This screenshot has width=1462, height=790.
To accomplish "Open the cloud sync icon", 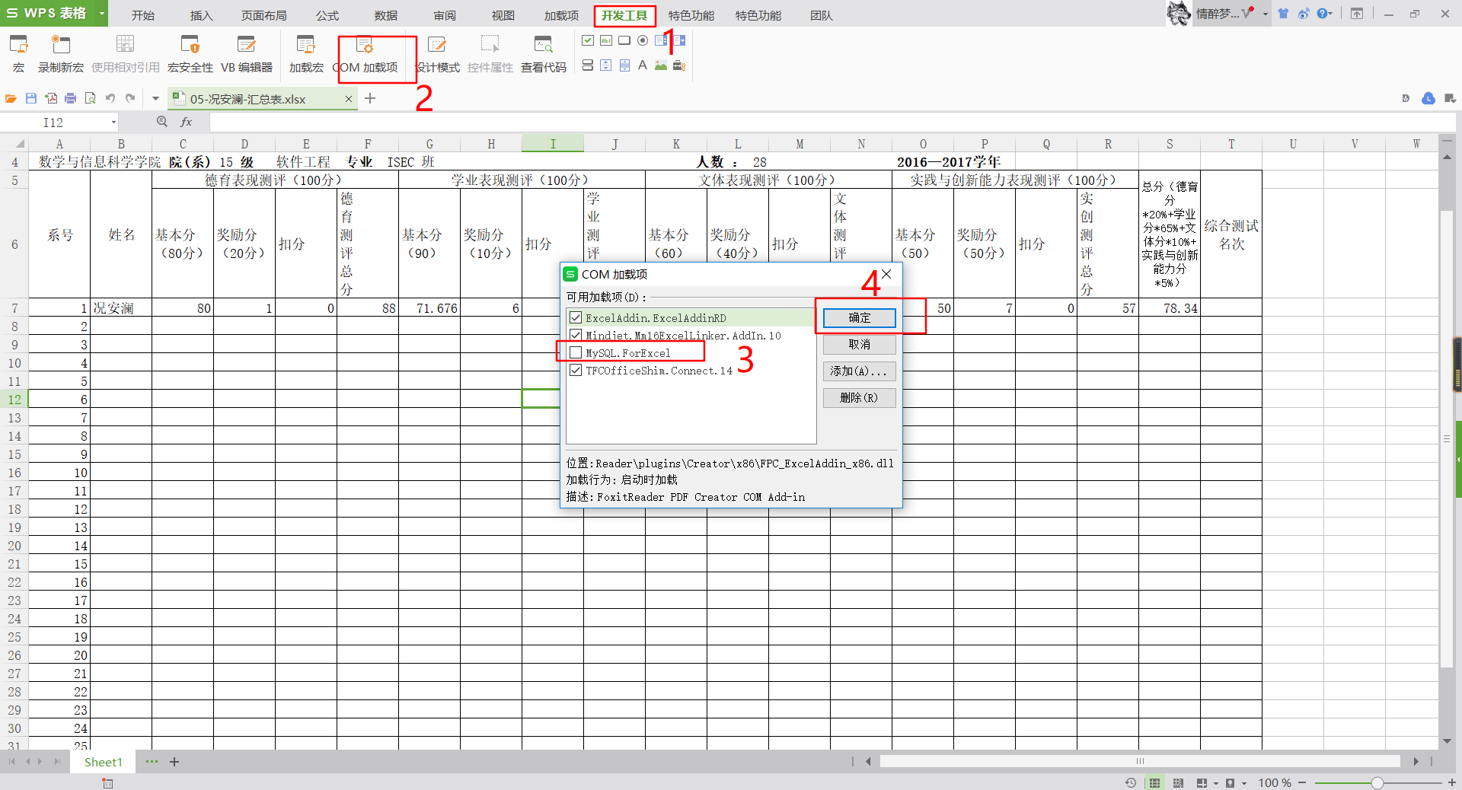I will coord(1428,98).
